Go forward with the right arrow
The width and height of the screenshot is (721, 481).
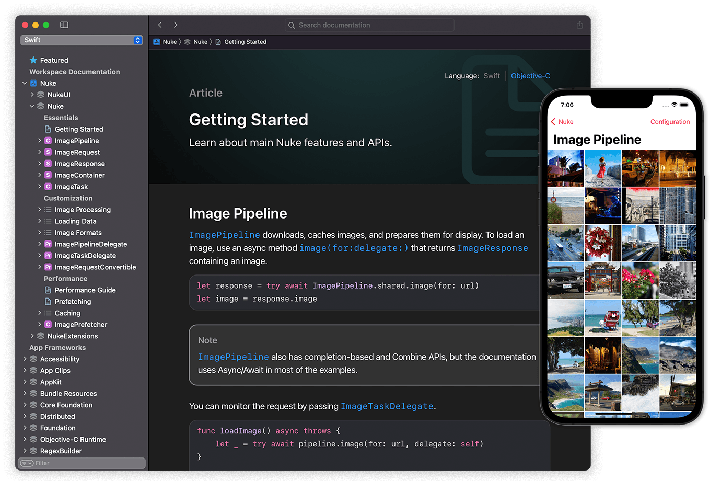(176, 25)
